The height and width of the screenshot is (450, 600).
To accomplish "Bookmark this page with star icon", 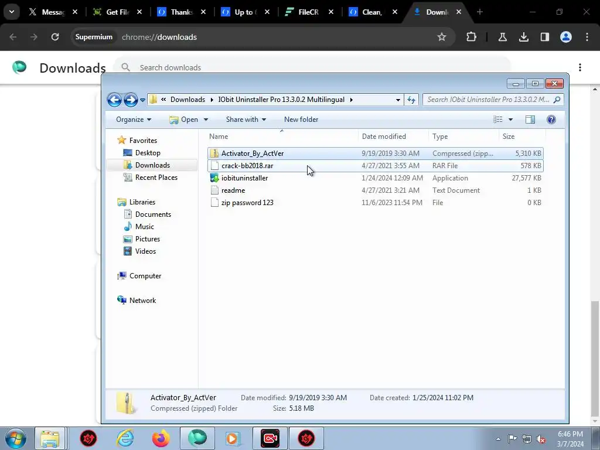I will (x=442, y=37).
